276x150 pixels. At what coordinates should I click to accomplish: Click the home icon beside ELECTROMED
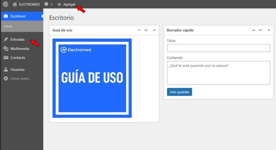[x=15, y=4]
